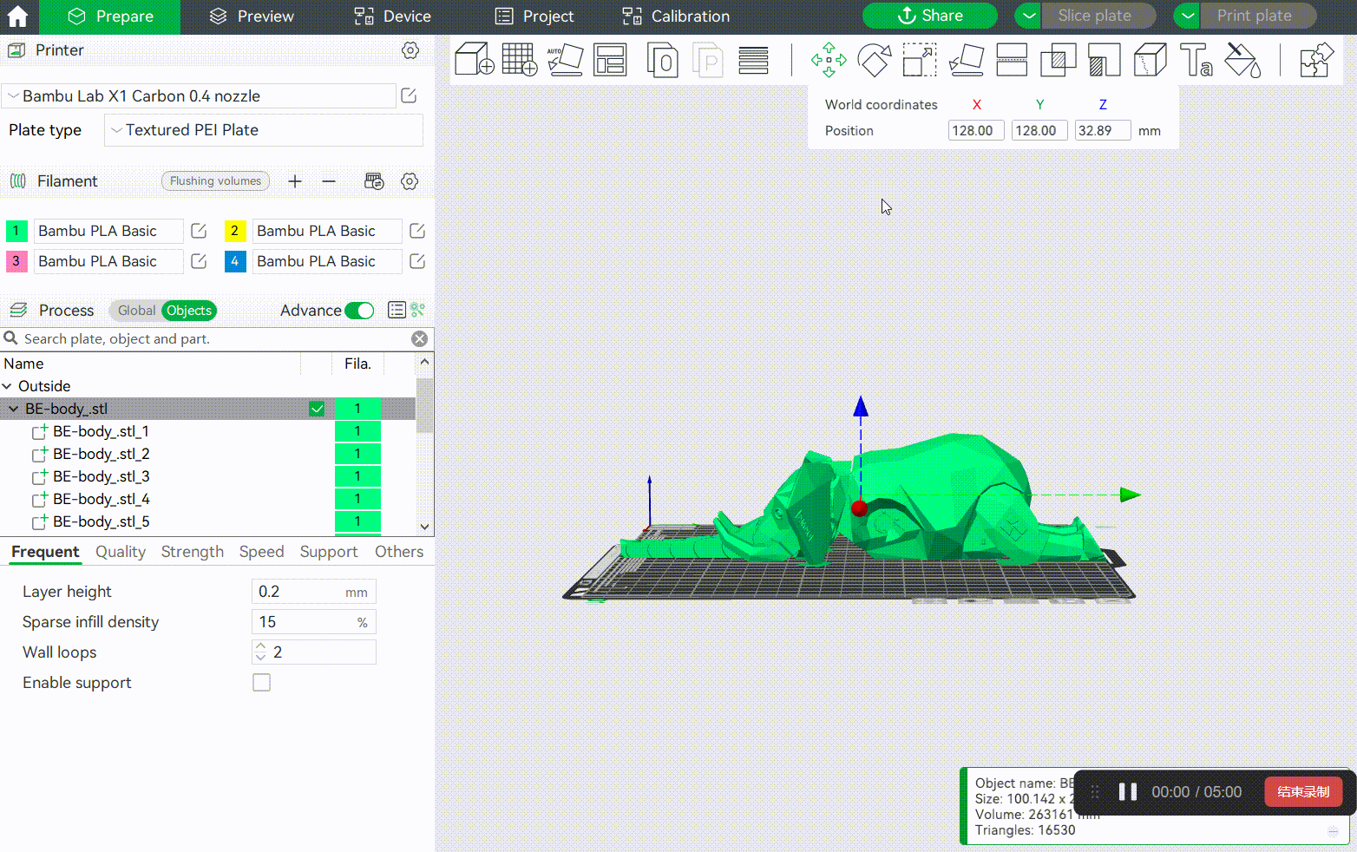Collapse the Outside tree group
Viewport: 1357px width, 852px height.
click(7, 386)
